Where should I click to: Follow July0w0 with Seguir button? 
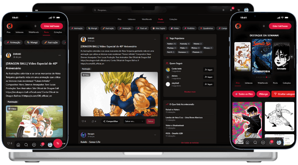coord(209,84)
